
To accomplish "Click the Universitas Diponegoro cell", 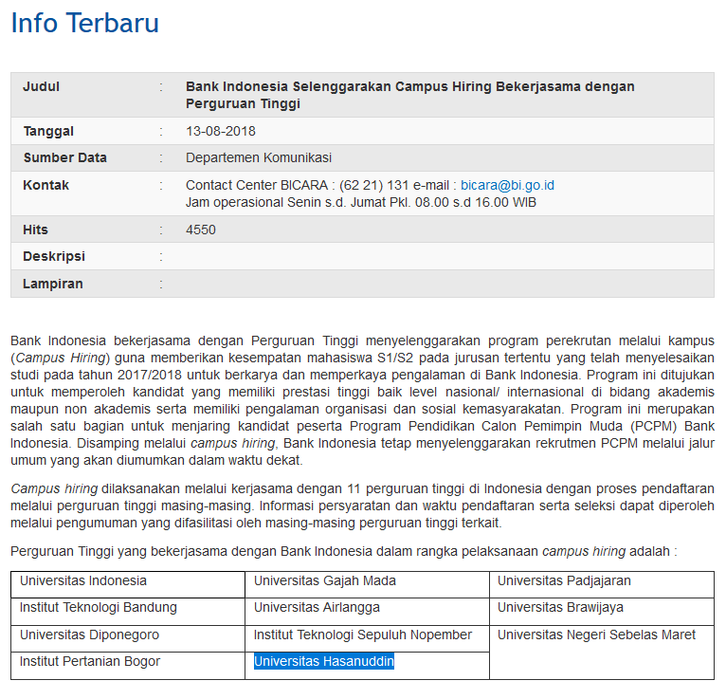I will [x=128, y=638].
